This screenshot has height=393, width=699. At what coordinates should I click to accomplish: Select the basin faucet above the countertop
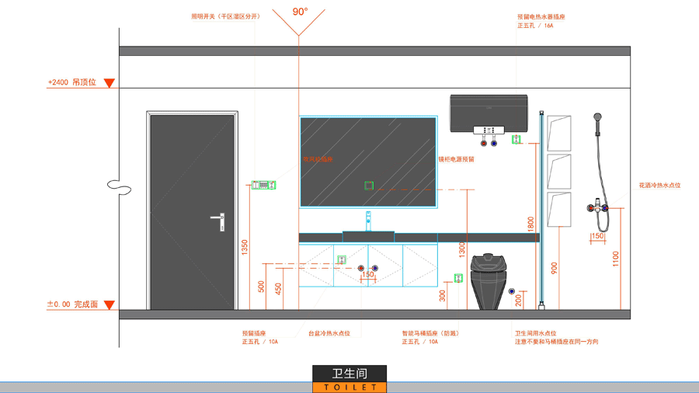[x=368, y=221]
